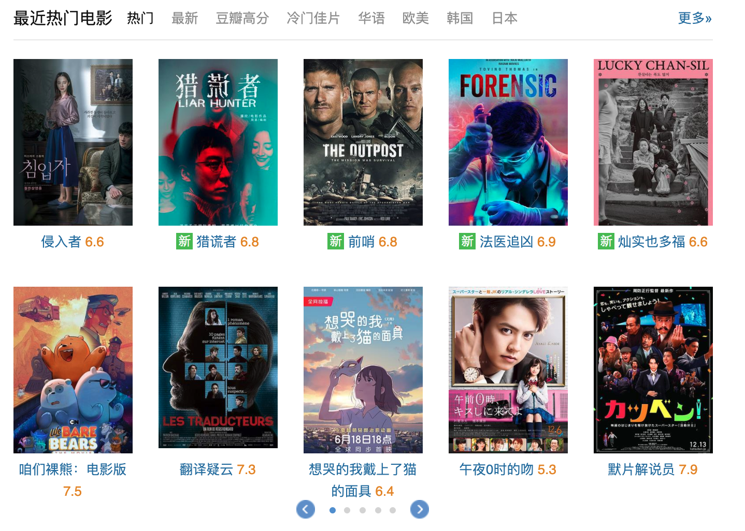The height and width of the screenshot is (531, 745).
Task: Select the third carousel pagination dot
Action: (x=363, y=510)
